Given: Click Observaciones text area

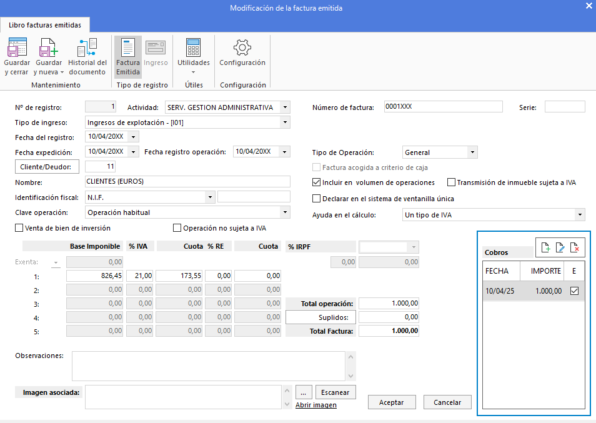Looking at the screenshot, I should 209,366.
